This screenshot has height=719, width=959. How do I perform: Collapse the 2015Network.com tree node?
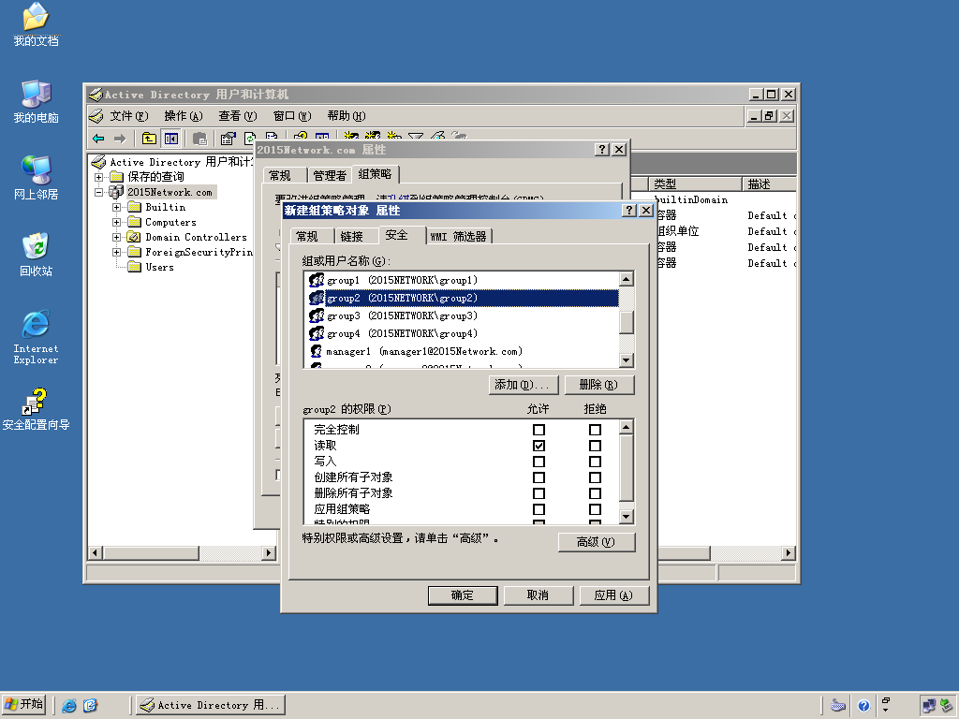tap(98, 192)
